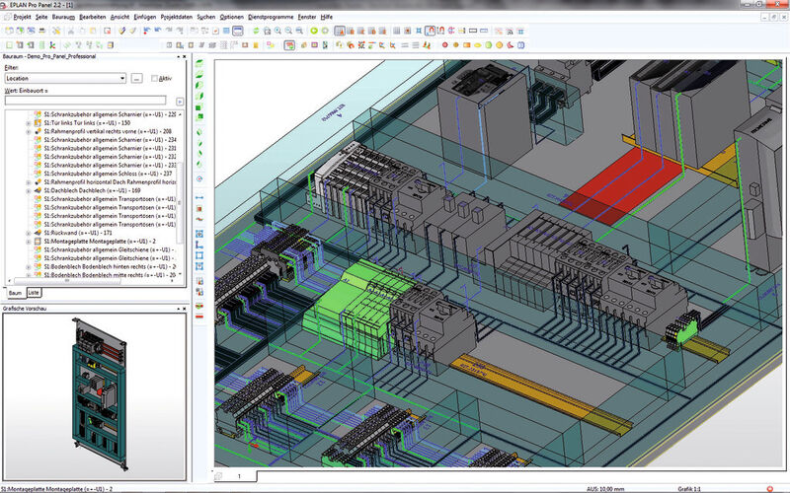
Task: Switch to the Liste tab
Action: pyautogui.click(x=34, y=293)
